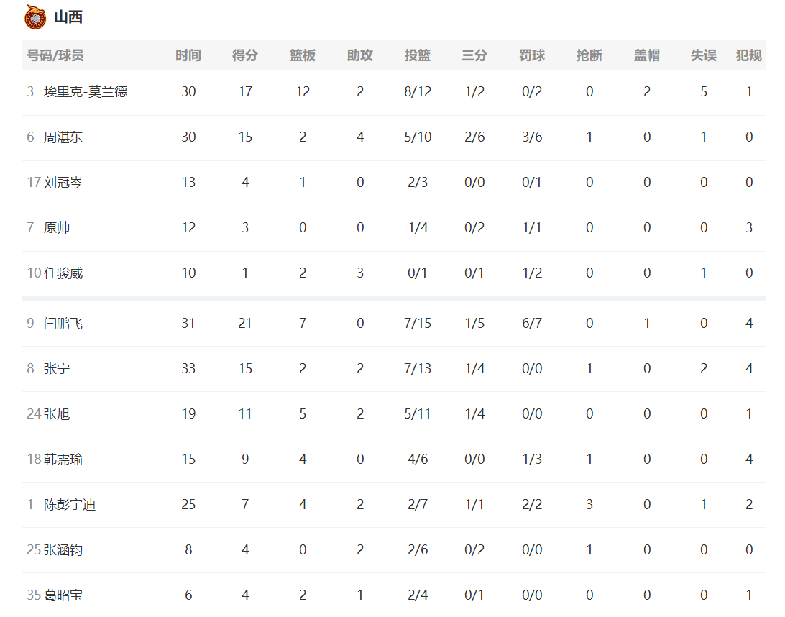Image resolution: width=785 pixels, height=617 pixels.
Task: Click the 罚球 column header
Action: click(532, 55)
